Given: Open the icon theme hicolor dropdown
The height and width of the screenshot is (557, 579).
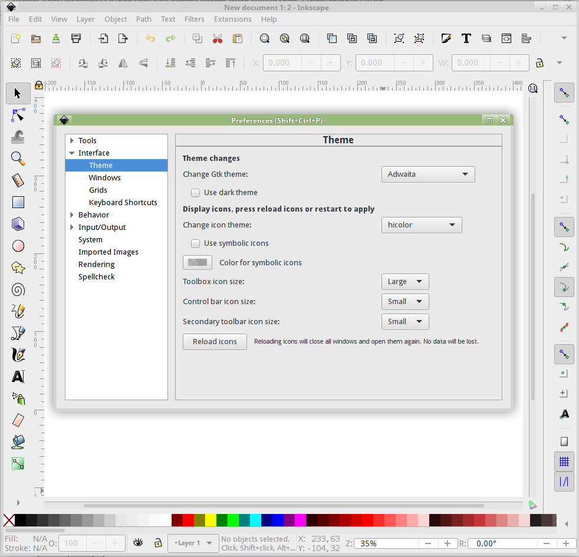Looking at the screenshot, I should 422,225.
